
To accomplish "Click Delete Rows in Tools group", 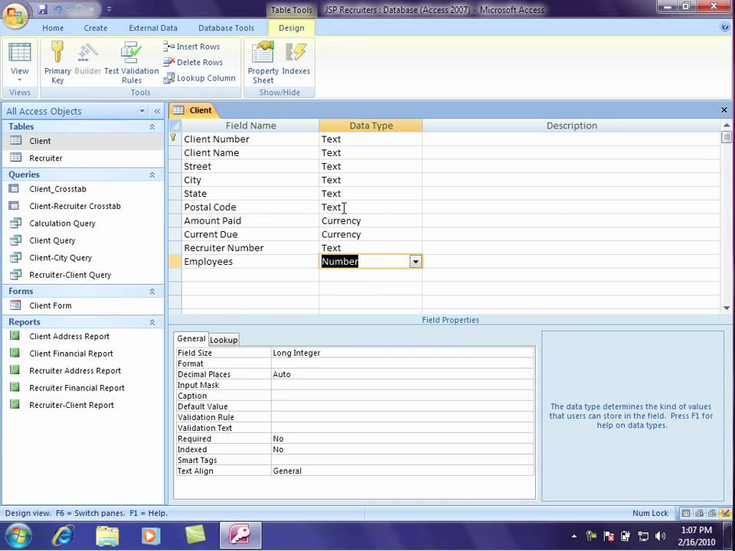I will click(x=193, y=62).
